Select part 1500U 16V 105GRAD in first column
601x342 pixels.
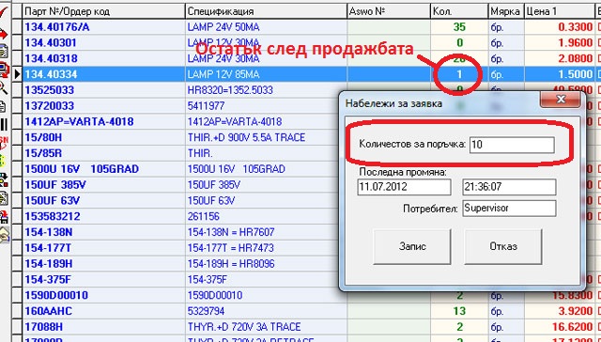click(82, 169)
